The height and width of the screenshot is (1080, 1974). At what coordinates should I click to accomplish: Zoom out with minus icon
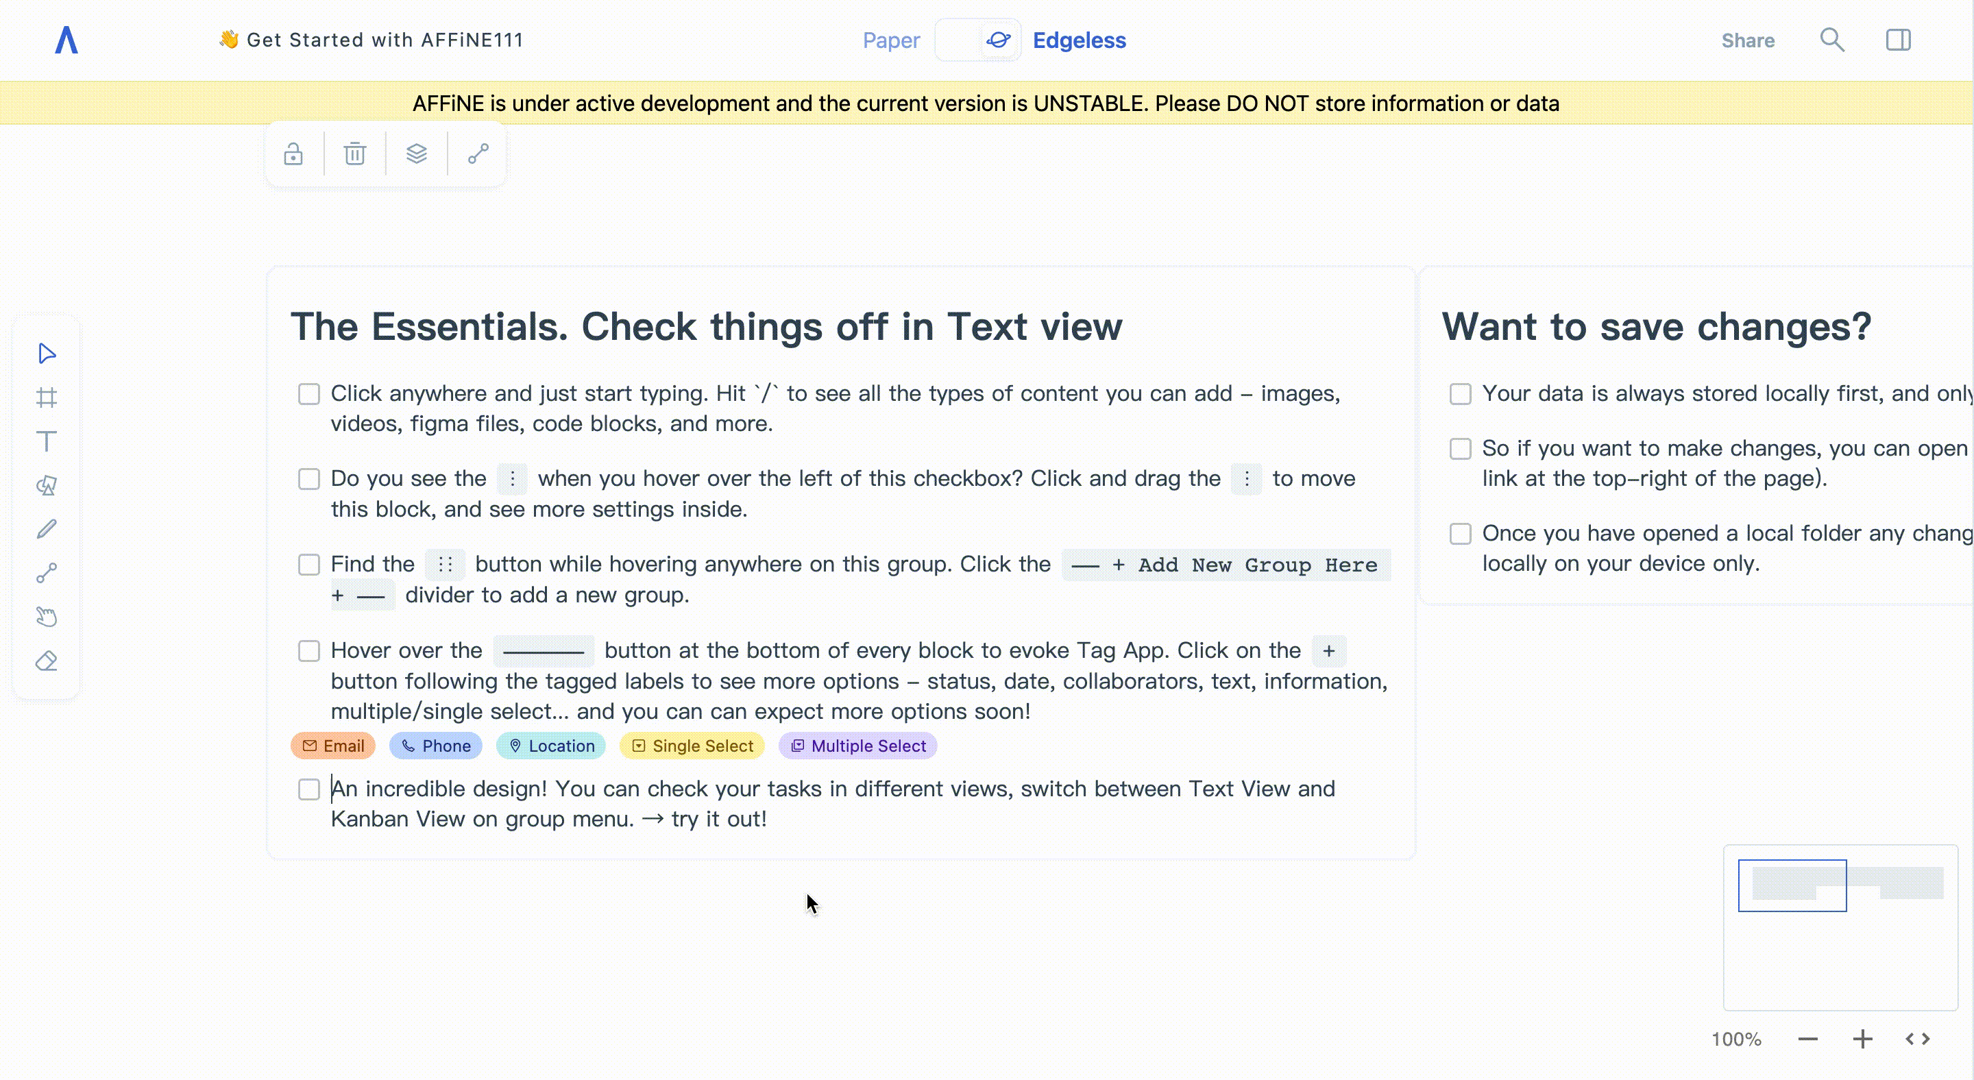click(1807, 1040)
